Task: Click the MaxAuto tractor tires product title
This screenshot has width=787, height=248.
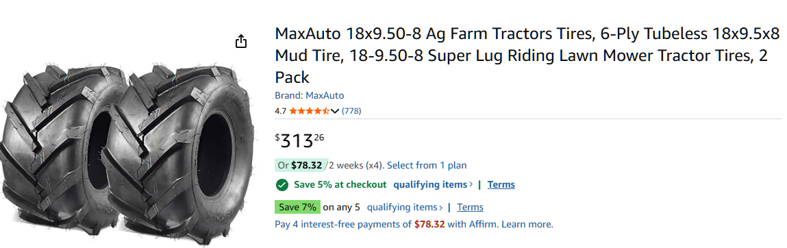Action: tap(527, 55)
